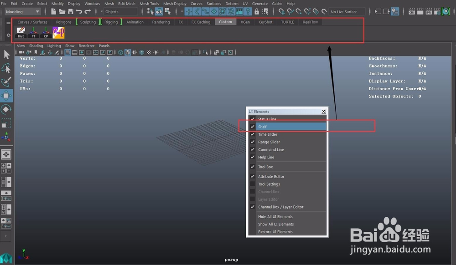The image size is (456, 265).
Task: Toggle Help Line checkbox
Action: click(253, 157)
